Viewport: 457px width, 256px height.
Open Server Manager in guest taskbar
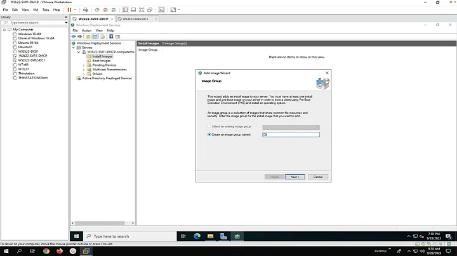[x=223, y=236]
